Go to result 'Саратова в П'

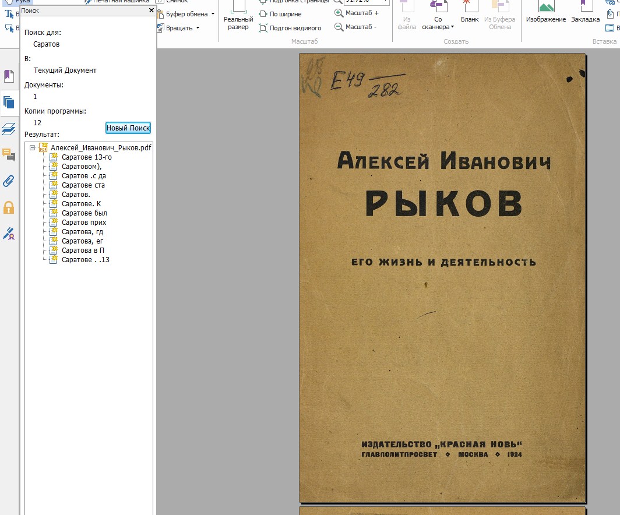click(x=83, y=251)
